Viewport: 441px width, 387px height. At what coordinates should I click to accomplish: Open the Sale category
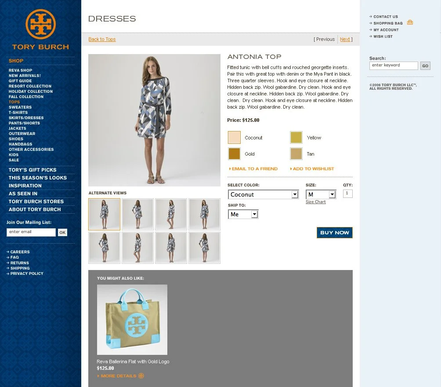pos(14,160)
